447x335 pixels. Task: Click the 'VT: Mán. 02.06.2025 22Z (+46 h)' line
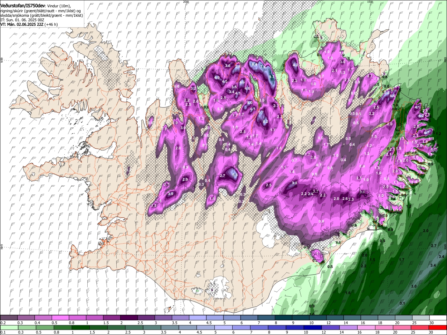29,24
